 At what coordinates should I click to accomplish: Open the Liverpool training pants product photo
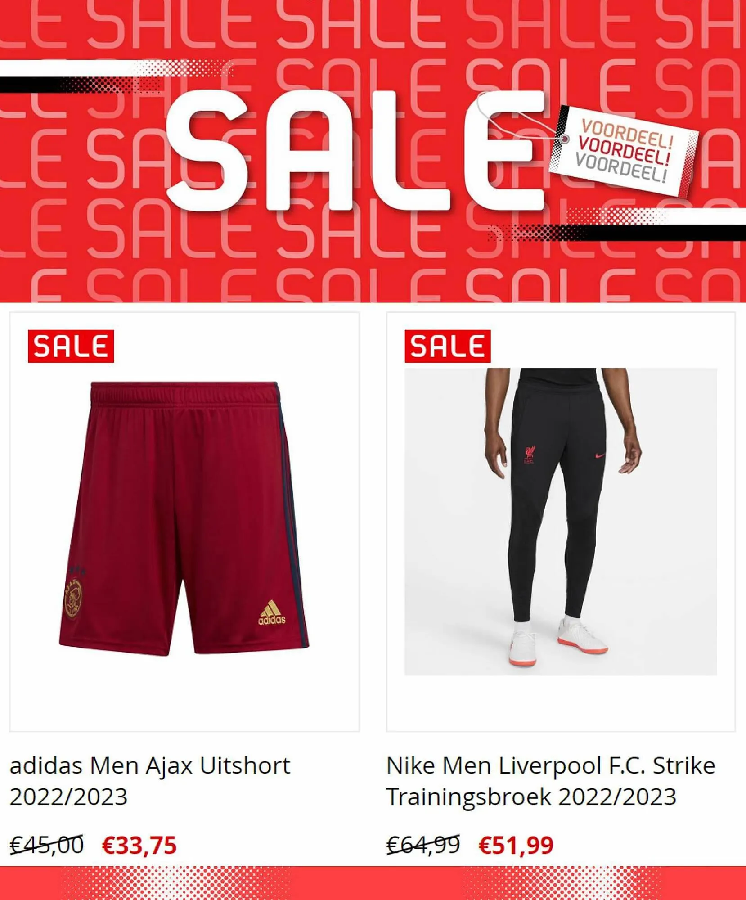pos(561,522)
